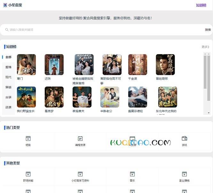Image resolution: width=213 pixels, height=193 pixels.
Task: Select the 全部 category tab
Action: [x=8, y=57]
